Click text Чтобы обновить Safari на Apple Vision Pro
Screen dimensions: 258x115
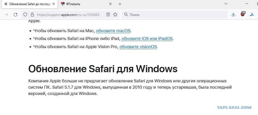pyautogui.click(x=76, y=47)
